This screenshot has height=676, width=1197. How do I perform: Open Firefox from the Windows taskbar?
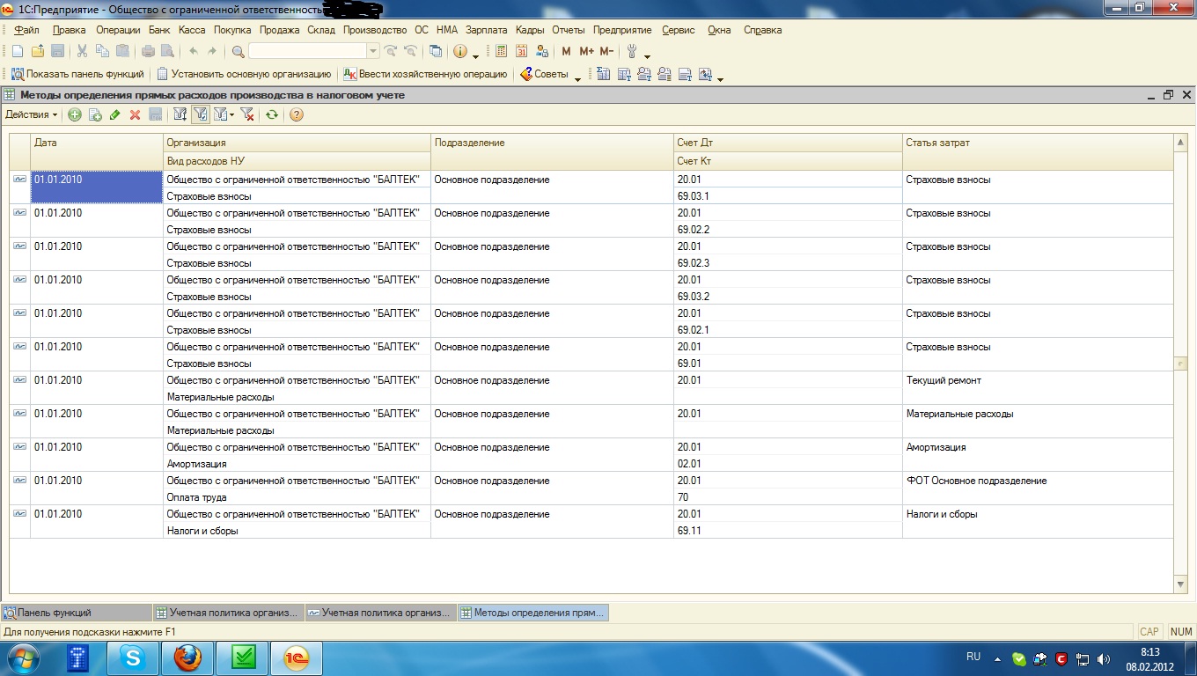coord(187,658)
